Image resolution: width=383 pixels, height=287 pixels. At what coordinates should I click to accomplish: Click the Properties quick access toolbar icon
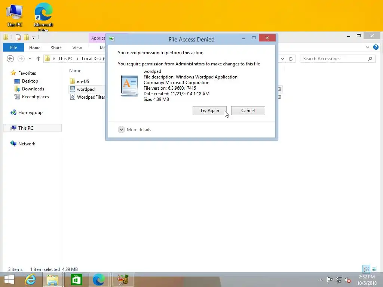coord(18,37)
